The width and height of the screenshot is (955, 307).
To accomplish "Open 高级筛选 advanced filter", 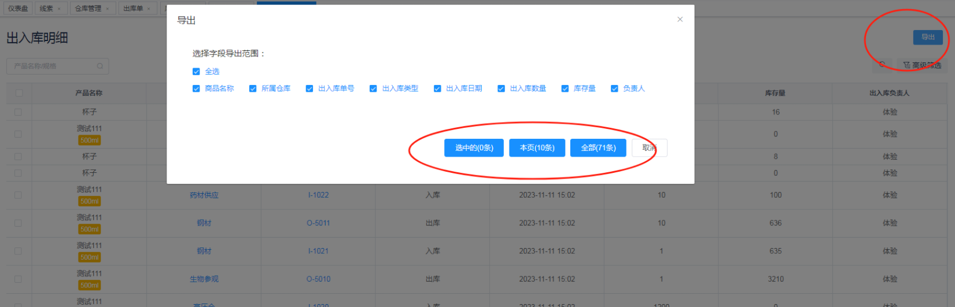I will click(922, 65).
